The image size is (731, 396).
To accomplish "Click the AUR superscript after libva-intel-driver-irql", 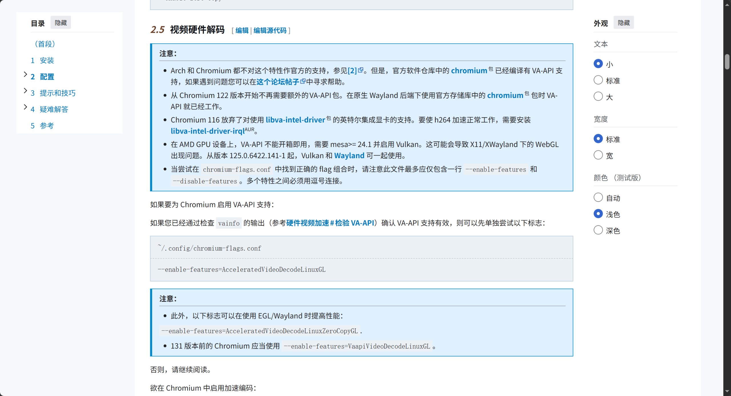I will pyautogui.click(x=249, y=129).
